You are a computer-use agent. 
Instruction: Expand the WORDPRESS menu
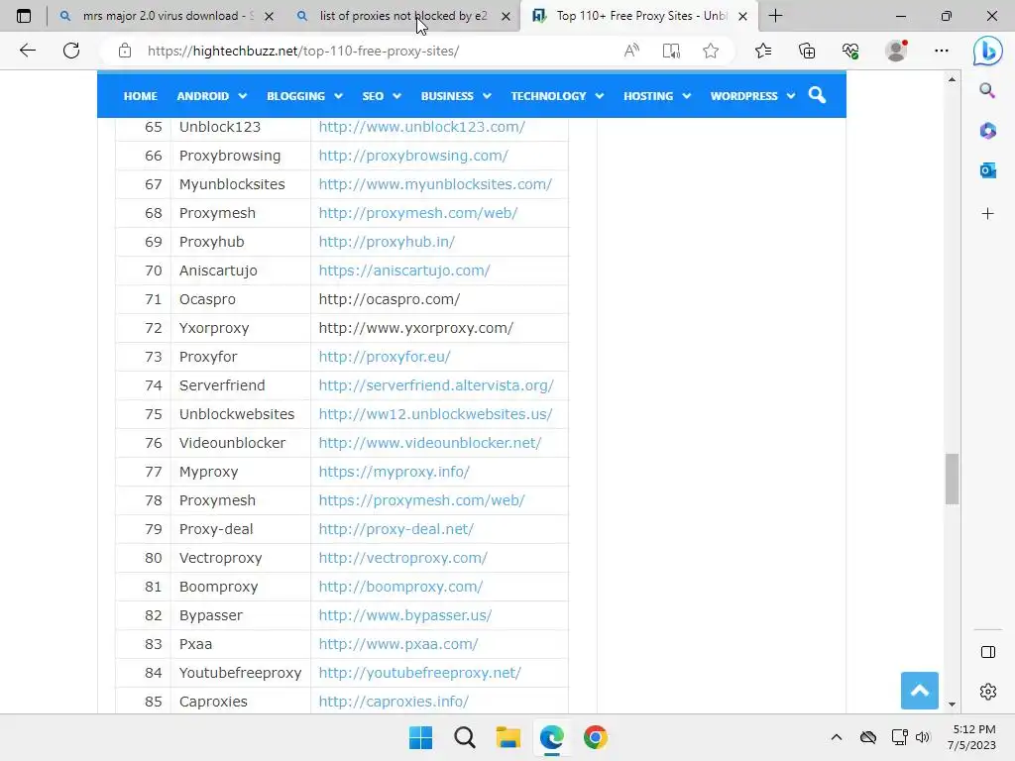click(x=752, y=96)
